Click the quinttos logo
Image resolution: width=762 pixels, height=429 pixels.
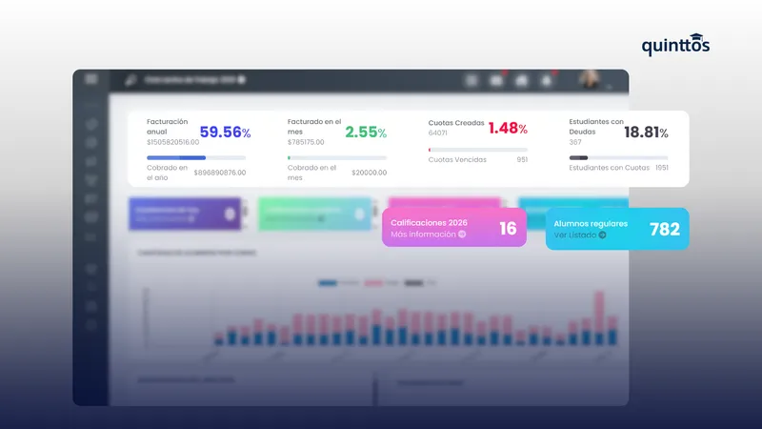pyautogui.click(x=675, y=45)
